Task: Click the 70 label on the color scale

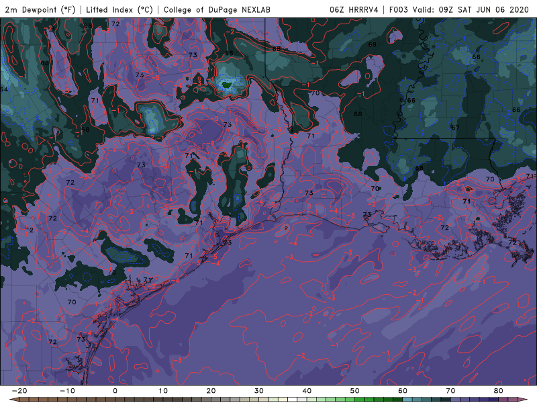Action: click(450, 391)
